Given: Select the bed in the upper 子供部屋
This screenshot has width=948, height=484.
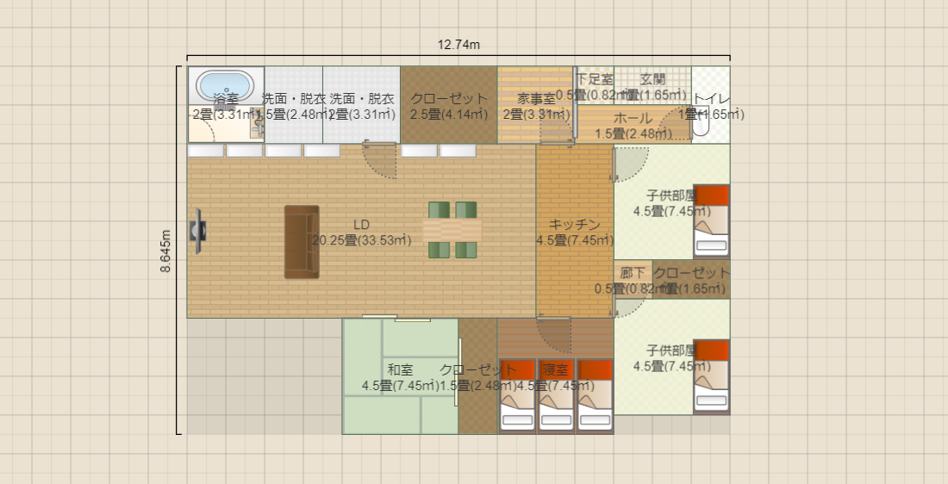Looking at the screenshot, I should (712, 221).
